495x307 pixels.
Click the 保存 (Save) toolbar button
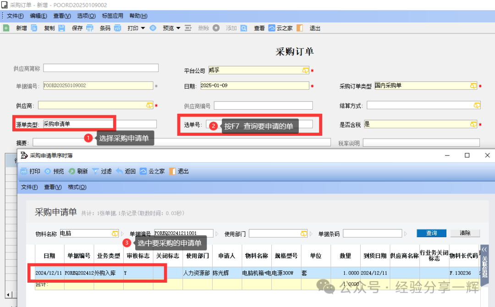coord(77,28)
